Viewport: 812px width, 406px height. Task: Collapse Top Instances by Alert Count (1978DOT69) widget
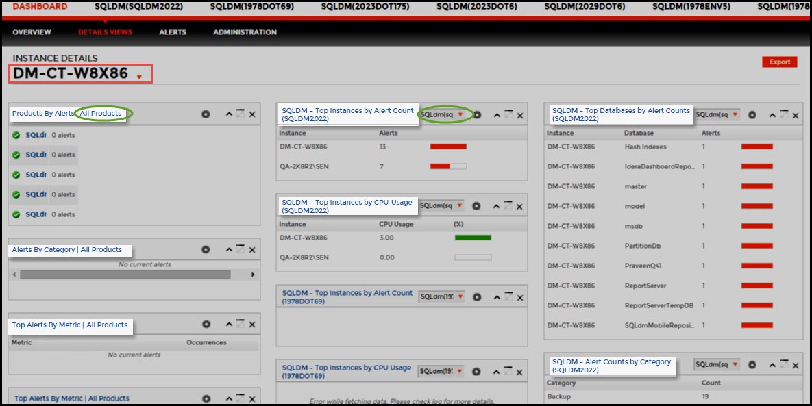497,297
